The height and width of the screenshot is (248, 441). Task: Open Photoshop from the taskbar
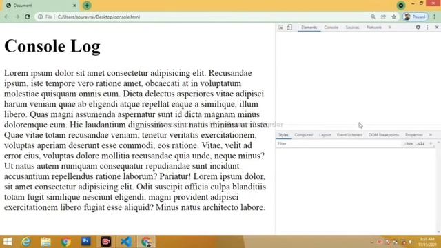point(86,242)
